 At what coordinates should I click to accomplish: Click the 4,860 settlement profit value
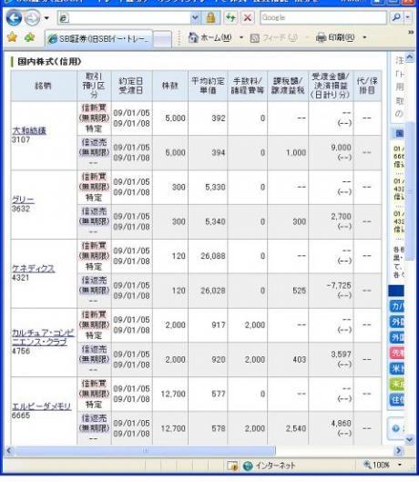pos(341,424)
